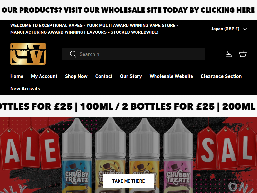
Task: Click the blue Chubby Treatz bottle image
Action: click(77, 156)
